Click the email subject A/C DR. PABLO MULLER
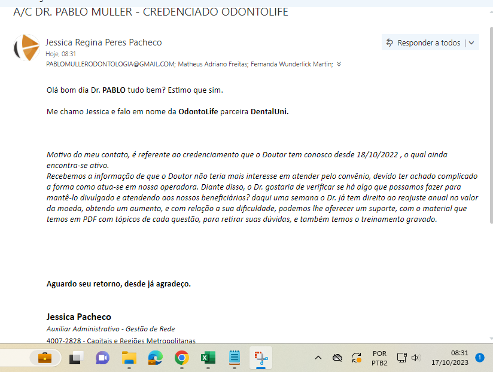 151,12
